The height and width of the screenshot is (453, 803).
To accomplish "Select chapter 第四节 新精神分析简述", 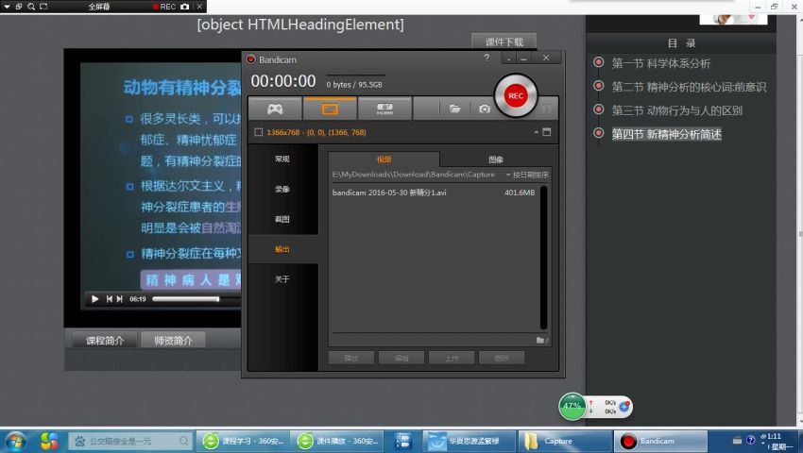I will 666,134.
